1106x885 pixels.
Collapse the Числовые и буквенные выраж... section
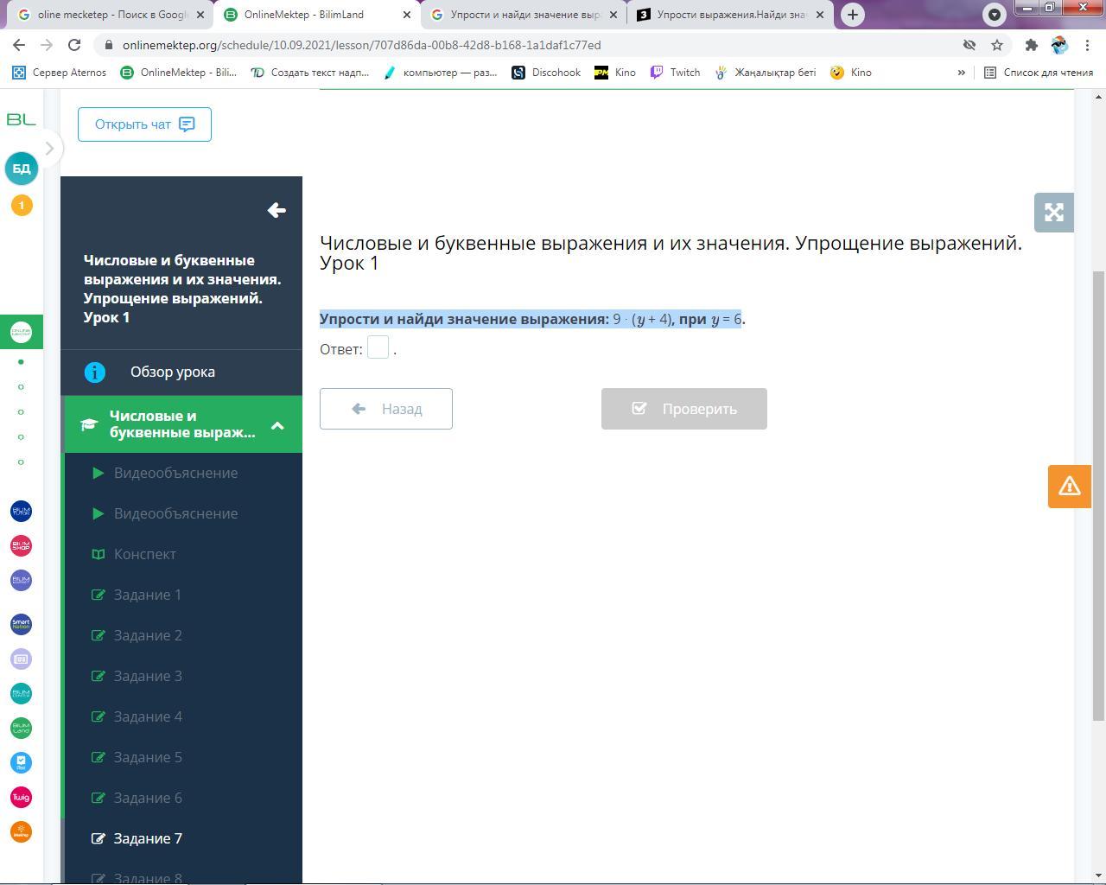pyautogui.click(x=277, y=425)
